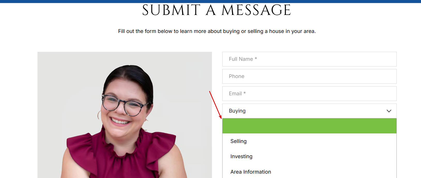Viewport: 421px width, 178px height.
Task: Focus the Email input field
Action: coord(309,94)
